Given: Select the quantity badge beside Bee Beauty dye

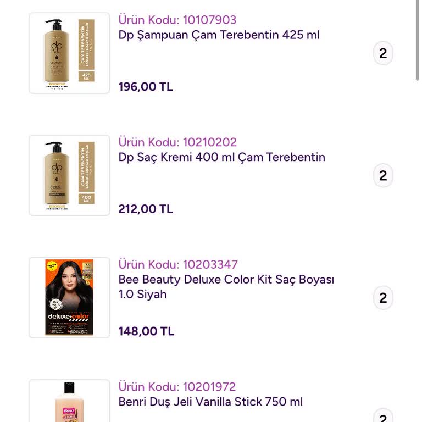Looking at the screenshot, I should click(x=383, y=298).
